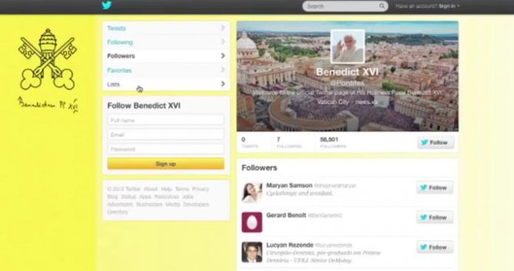
Task: Open Gerard Benoit's egg avatar
Action: [252, 222]
